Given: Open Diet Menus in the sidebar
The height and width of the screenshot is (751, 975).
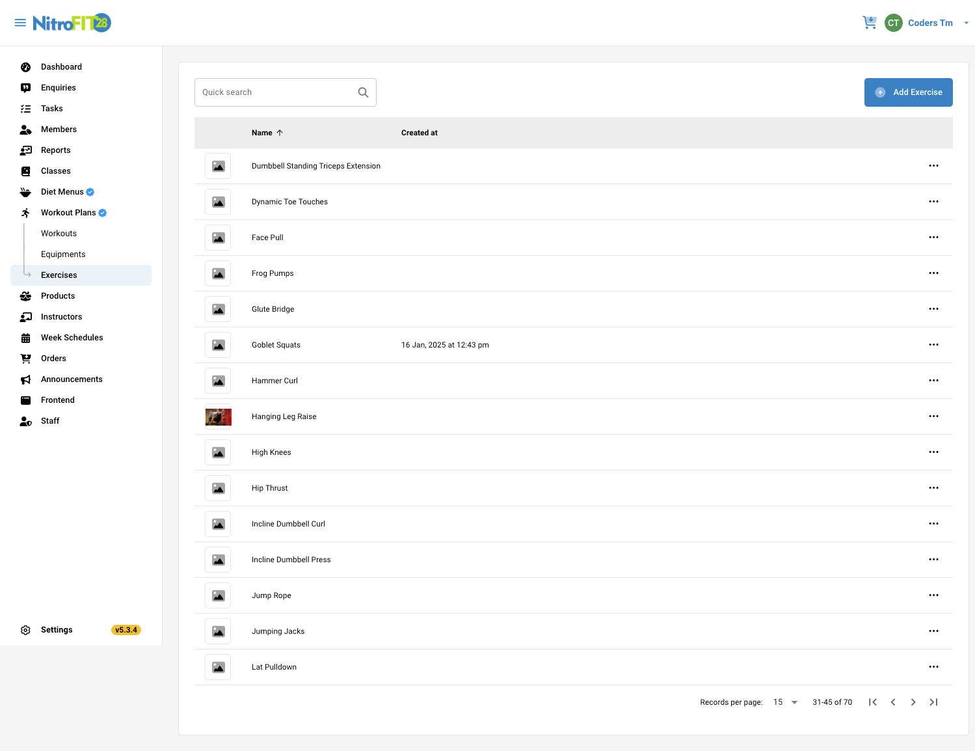Looking at the screenshot, I should click(62, 192).
